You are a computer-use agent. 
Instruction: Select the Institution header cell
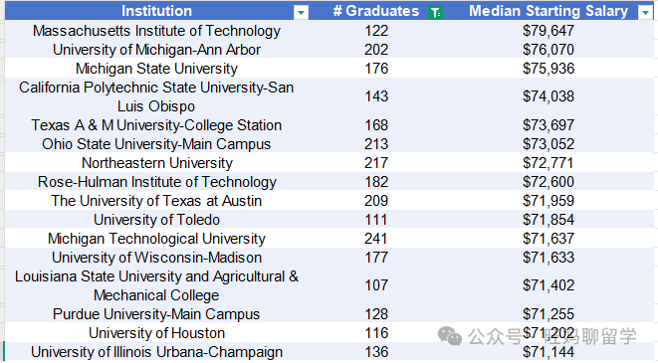point(157,11)
